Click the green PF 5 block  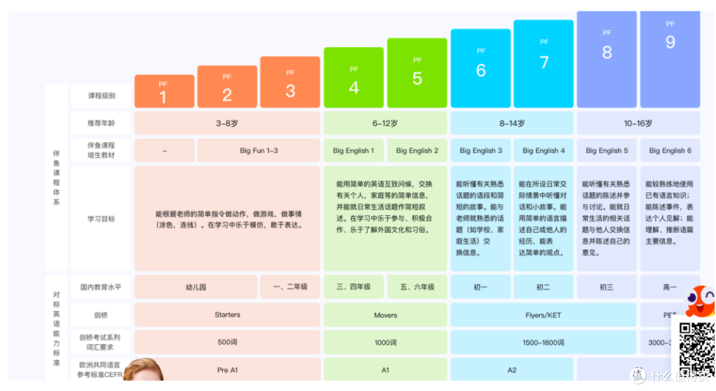pyautogui.click(x=417, y=73)
